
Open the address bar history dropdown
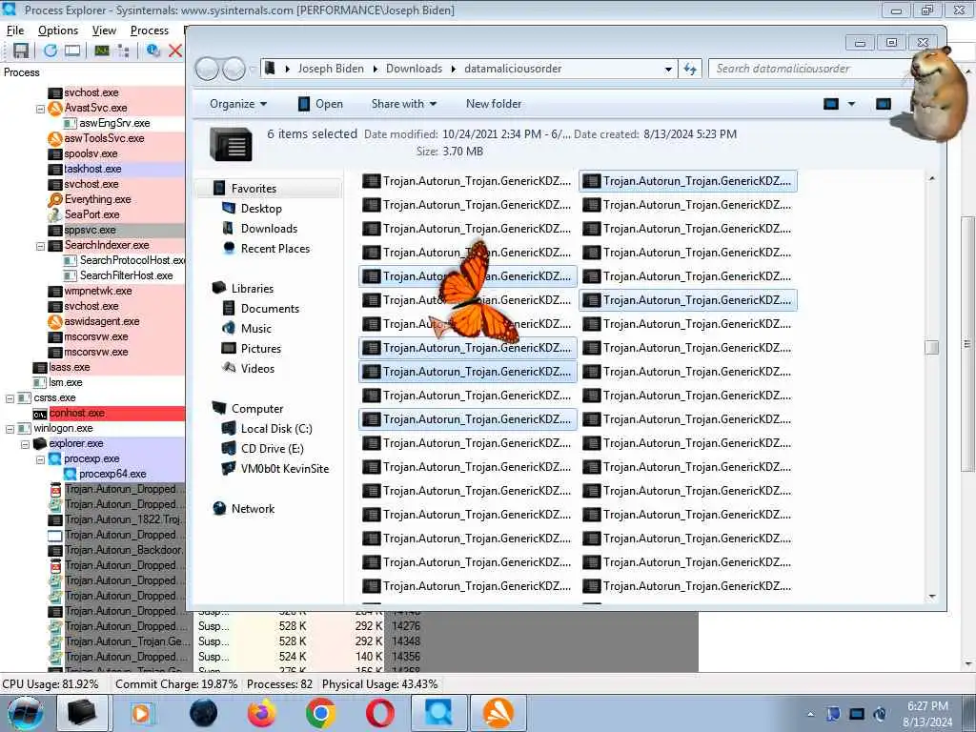point(668,69)
